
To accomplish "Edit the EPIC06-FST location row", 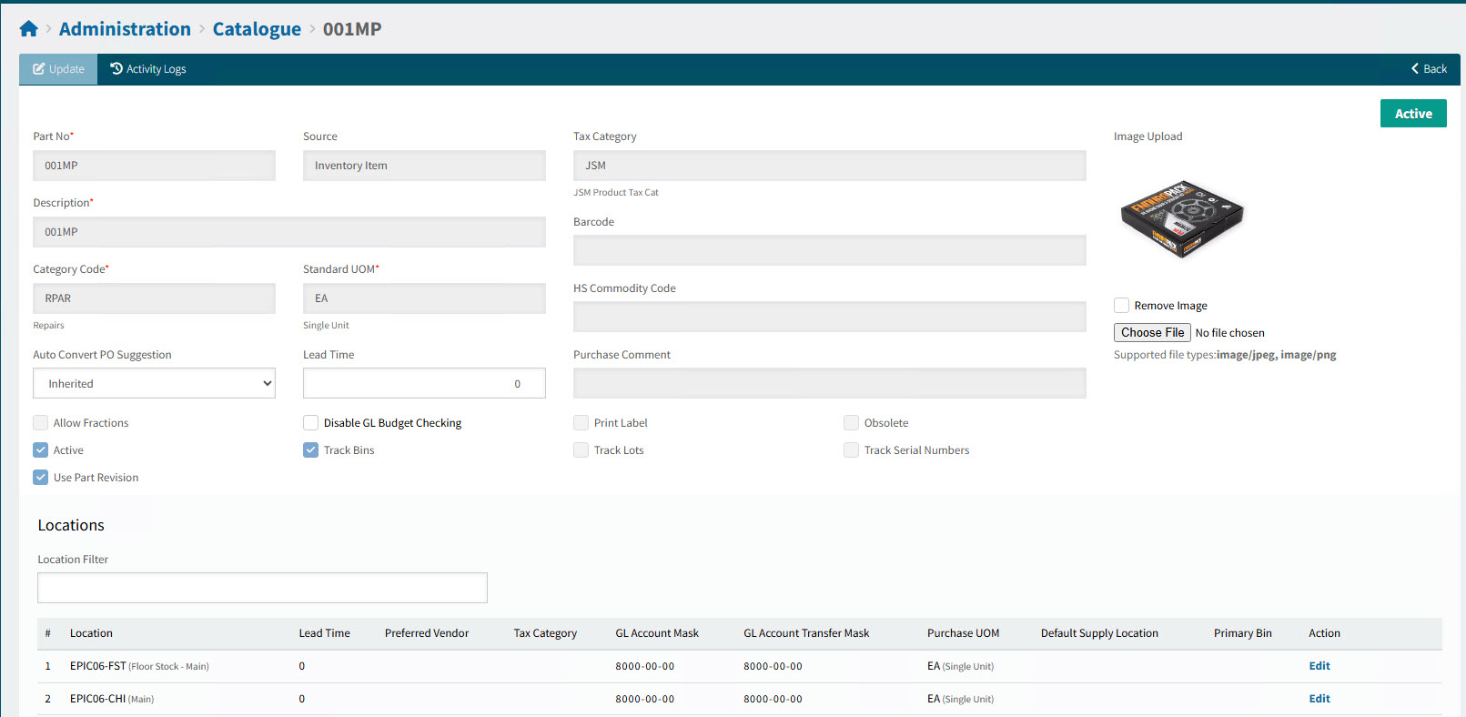I will [1319, 666].
